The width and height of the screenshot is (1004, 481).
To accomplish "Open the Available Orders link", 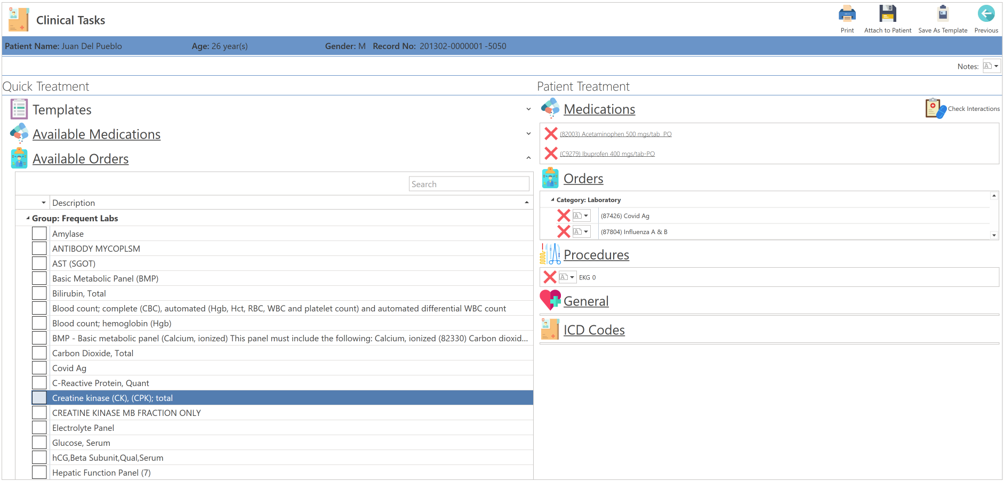I will click(81, 158).
